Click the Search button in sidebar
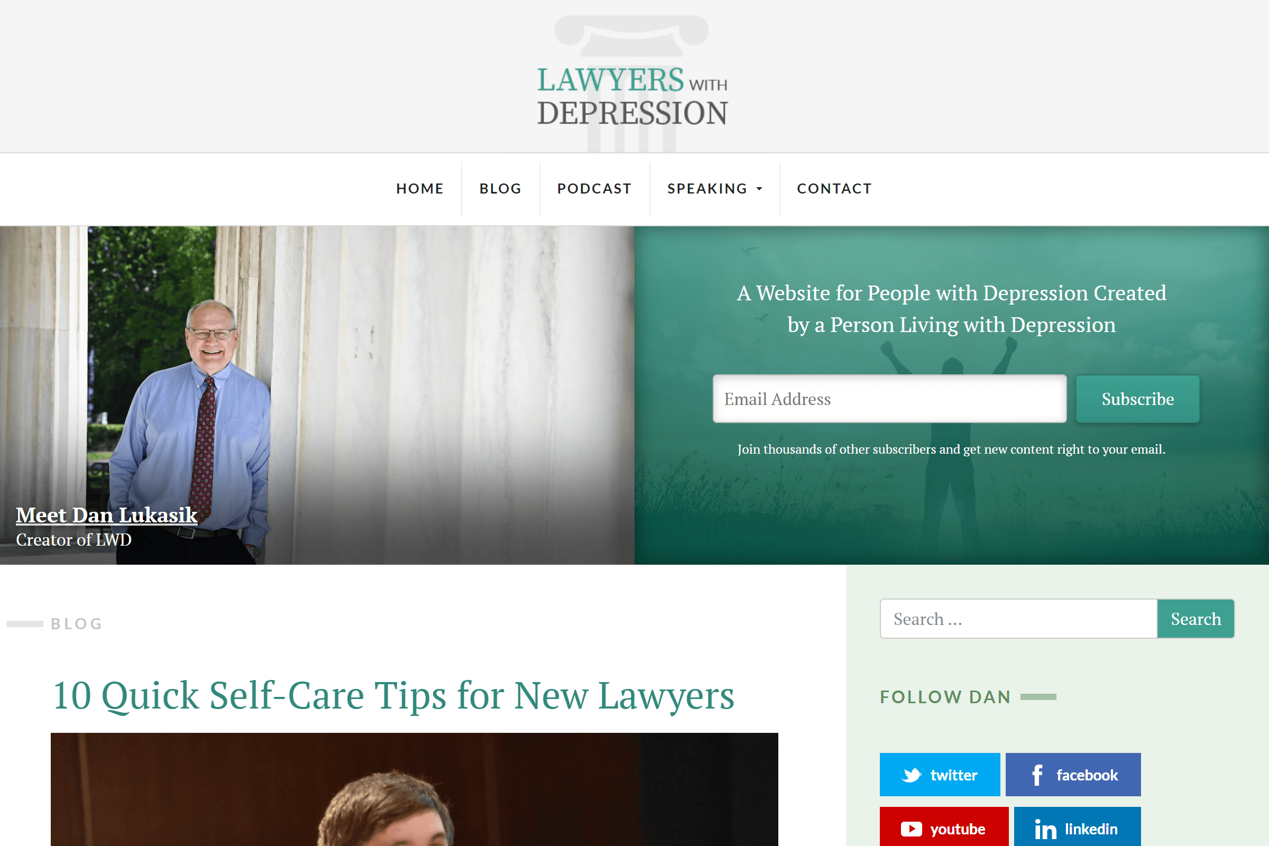The height and width of the screenshot is (846, 1269). 1196,618
